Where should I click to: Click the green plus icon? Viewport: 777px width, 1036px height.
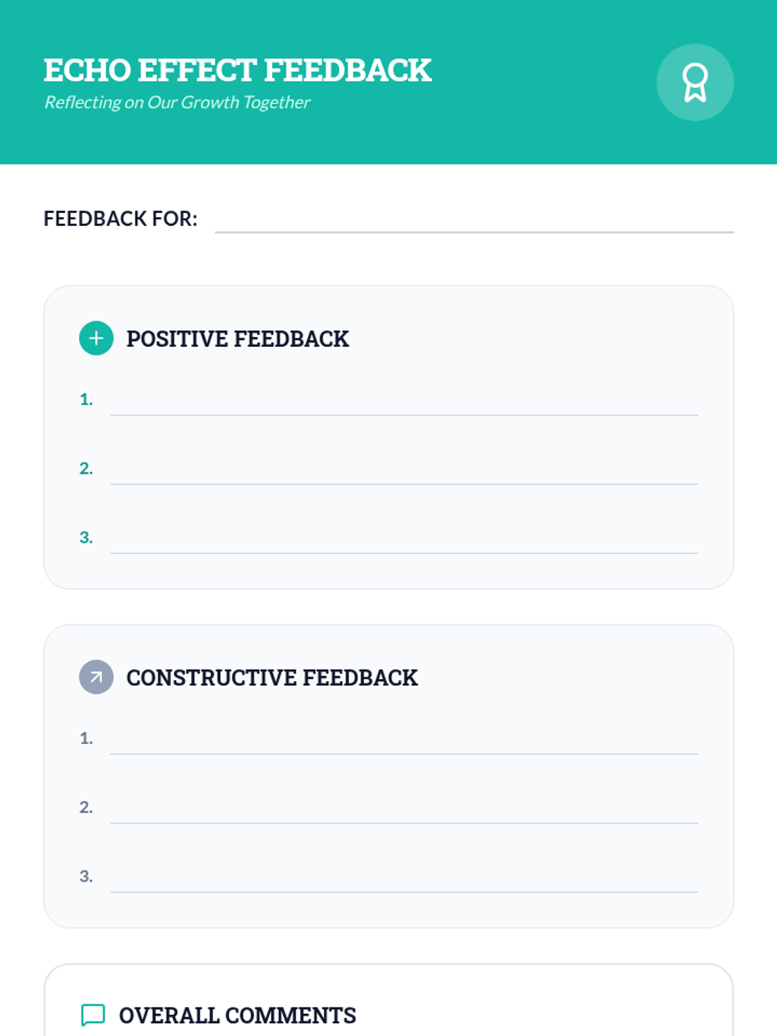(96, 338)
